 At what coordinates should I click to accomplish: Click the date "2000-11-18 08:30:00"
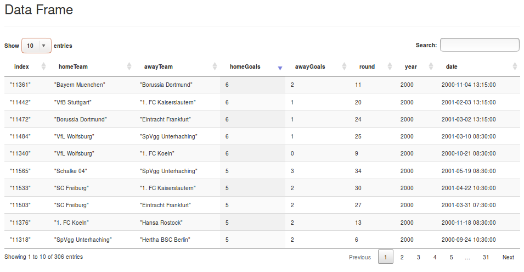click(x=469, y=222)
